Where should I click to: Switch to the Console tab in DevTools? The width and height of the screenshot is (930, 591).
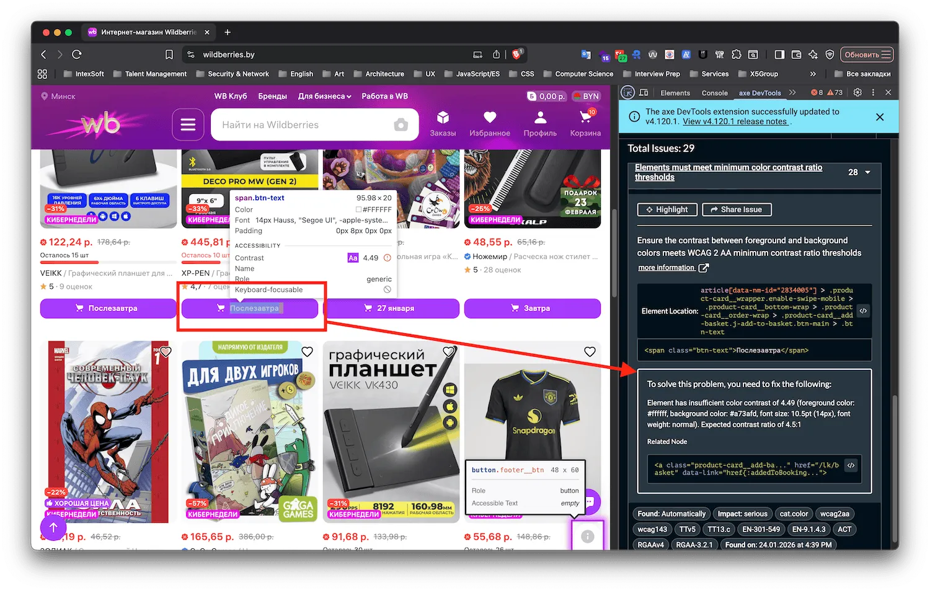714,93
